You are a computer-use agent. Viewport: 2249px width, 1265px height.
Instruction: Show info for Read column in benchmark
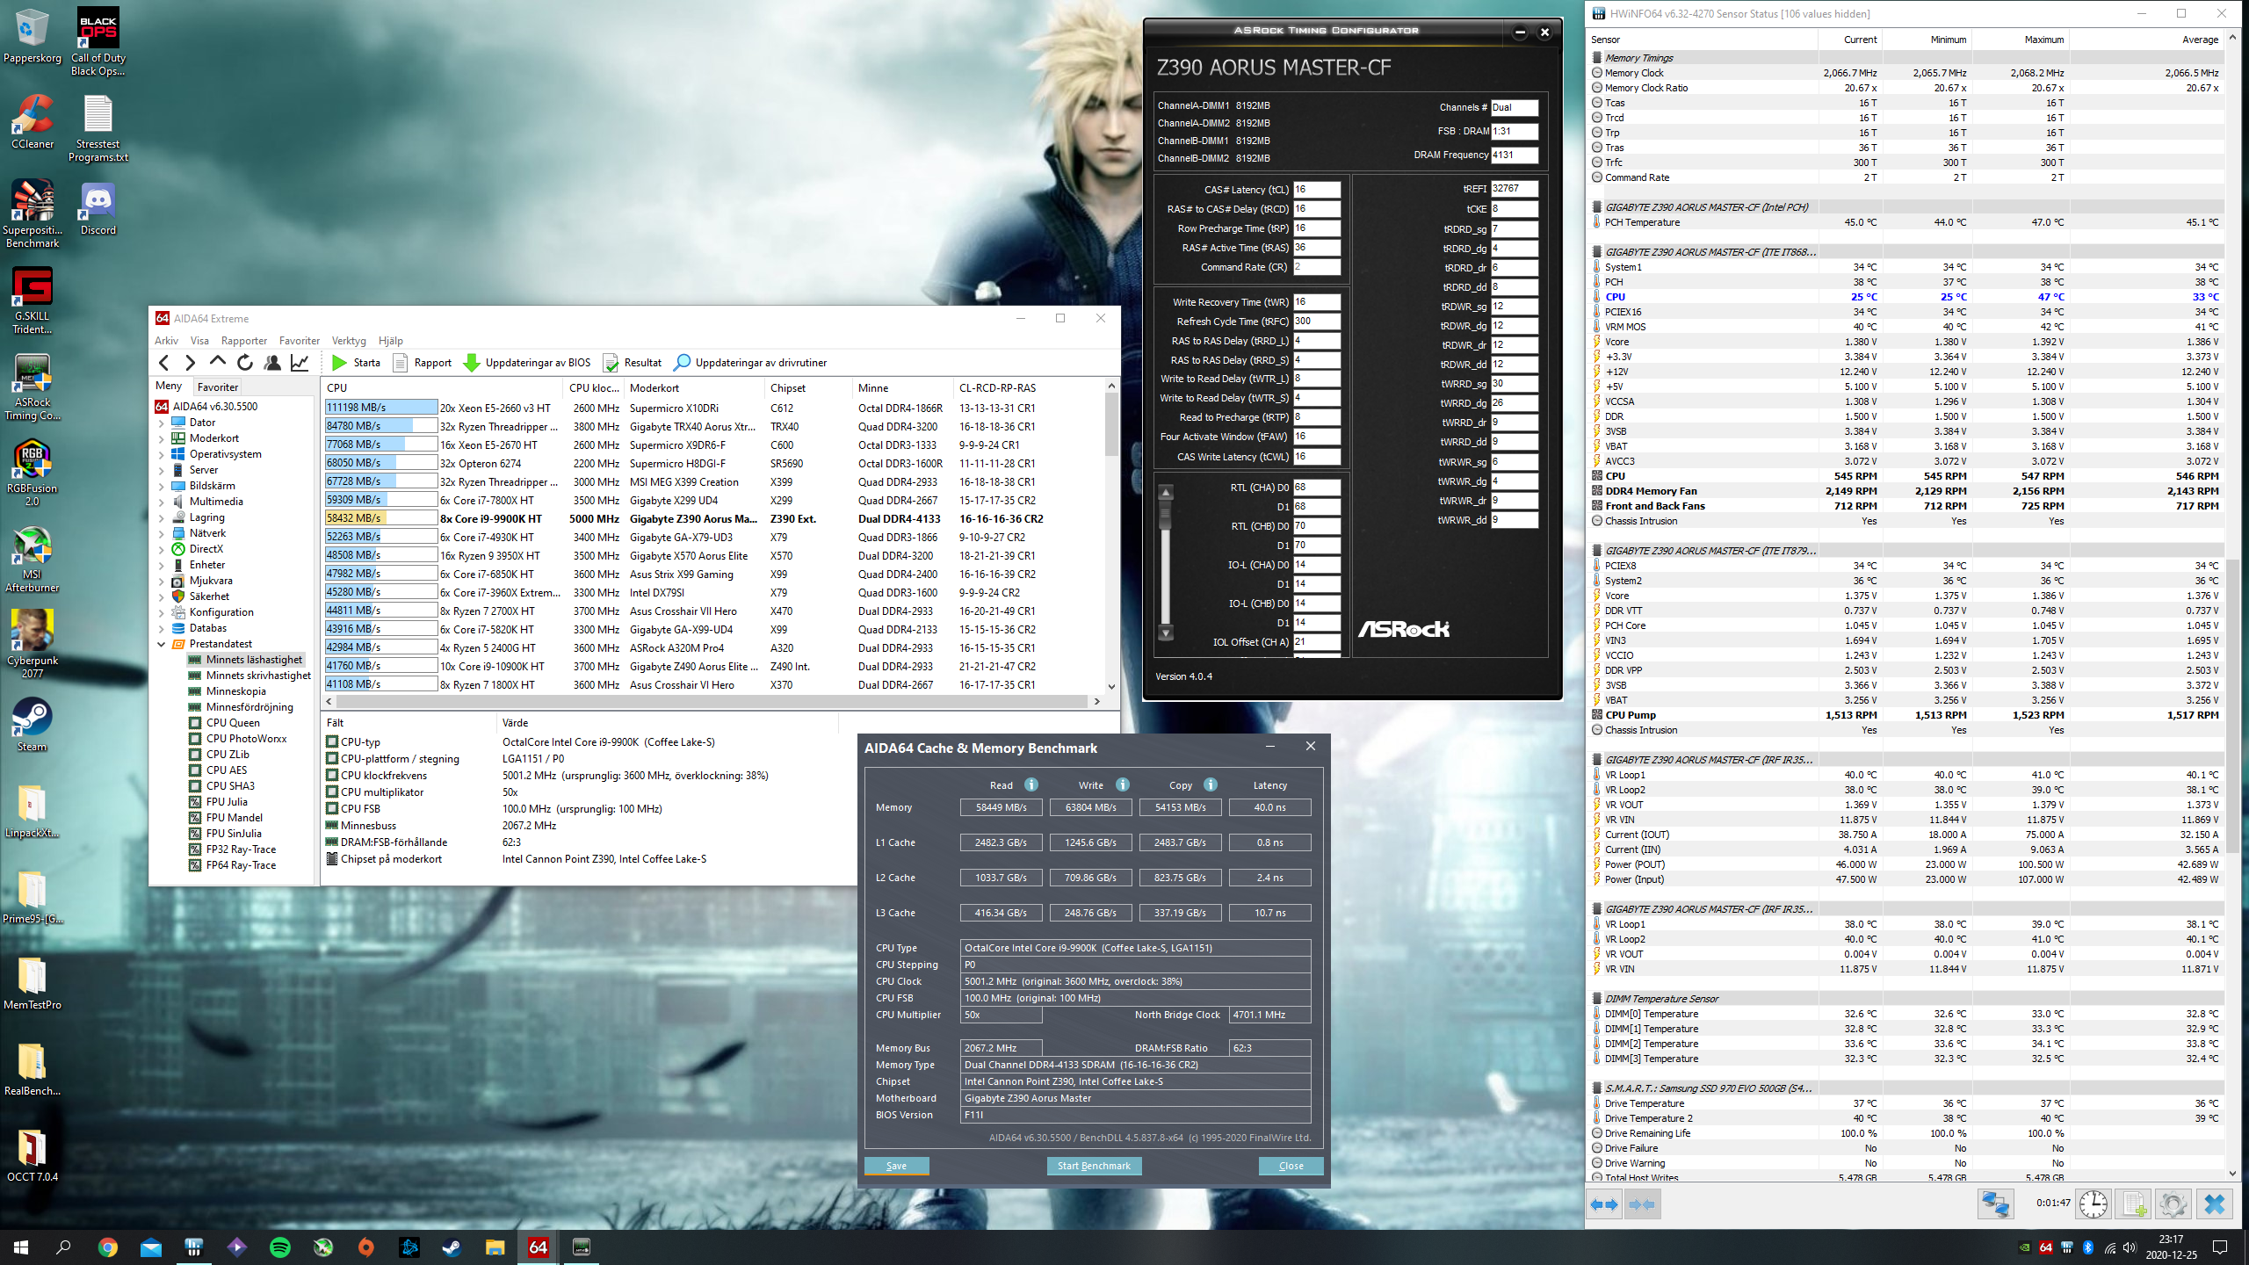click(x=1031, y=784)
